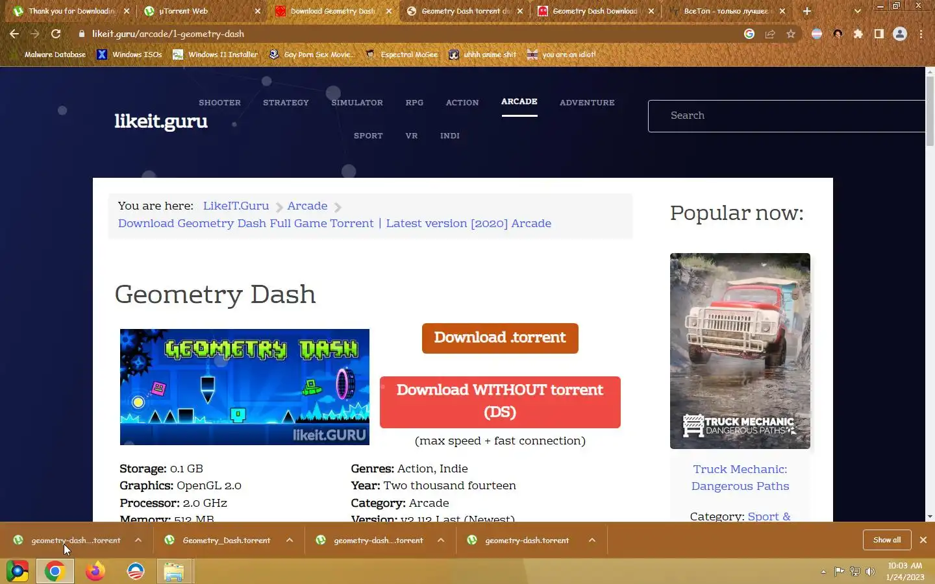Open the Windows ISOs bookmark
Image resolution: width=935 pixels, height=584 pixels.
[x=130, y=55]
